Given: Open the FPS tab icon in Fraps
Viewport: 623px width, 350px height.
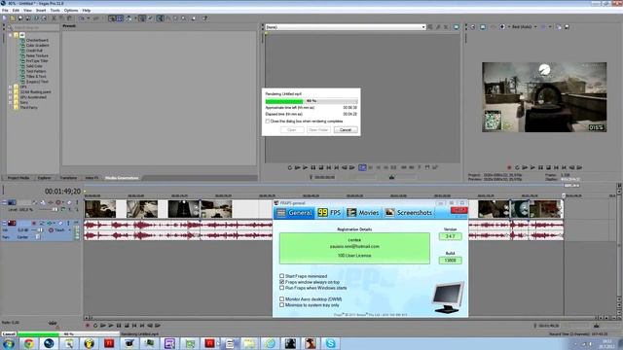Looking at the screenshot, I should 322,213.
